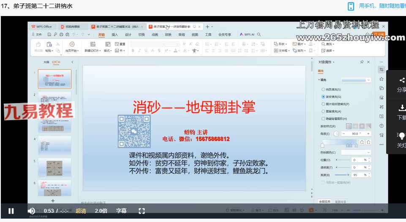Select the 切换 ribbon tab
The image size is (406, 222).
(x=142, y=35)
